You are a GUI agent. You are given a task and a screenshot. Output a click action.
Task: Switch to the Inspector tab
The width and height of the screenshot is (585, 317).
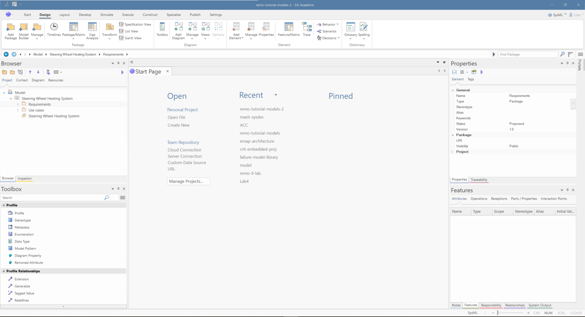coord(25,179)
